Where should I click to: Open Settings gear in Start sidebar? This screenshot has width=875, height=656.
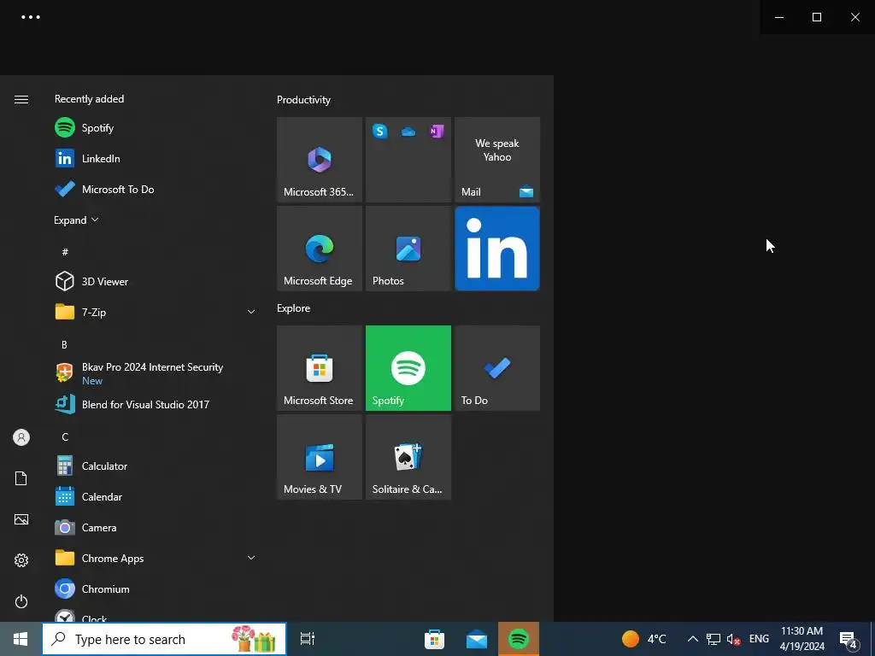[21, 560]
